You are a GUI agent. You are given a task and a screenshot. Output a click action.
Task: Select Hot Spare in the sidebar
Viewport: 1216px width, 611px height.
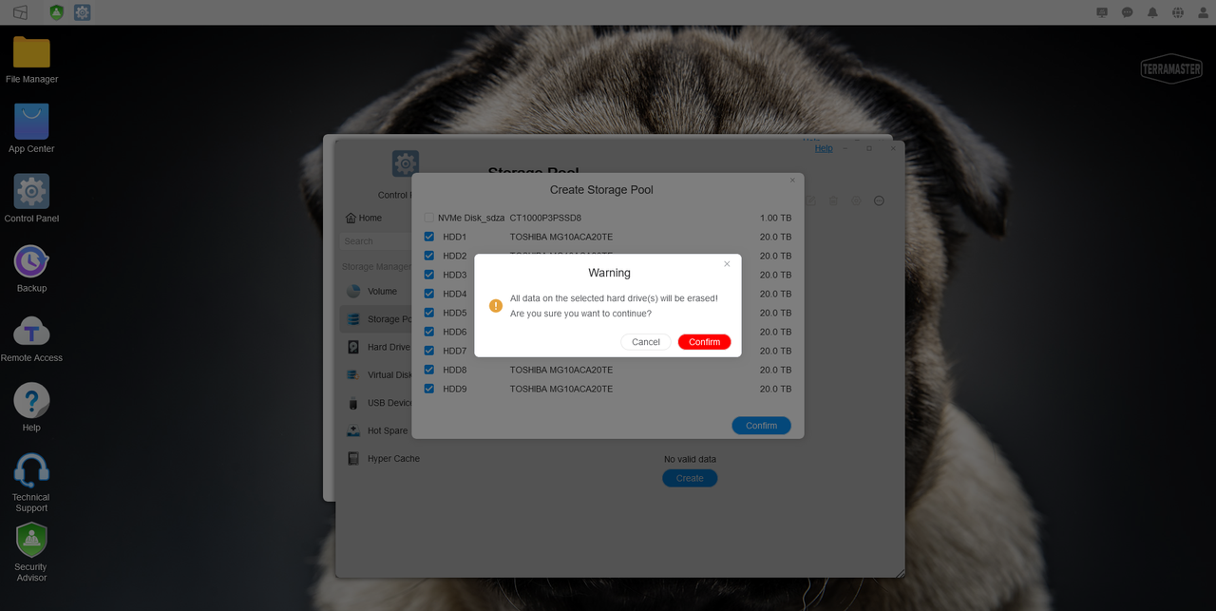(376, 431)
